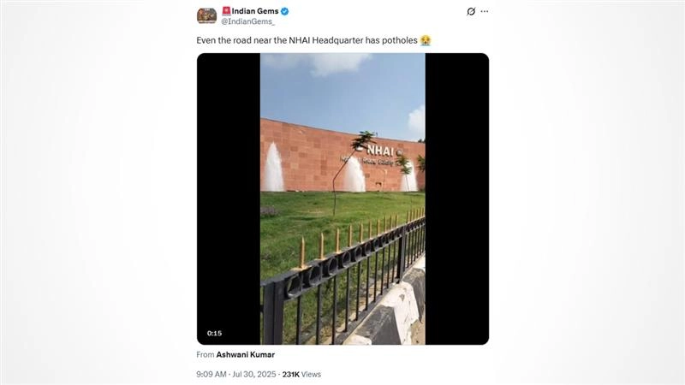The width and height of the screenshot is (685, 385).
Task: Click the red siren emoji before the name
Action: click(x=226, y=11)
